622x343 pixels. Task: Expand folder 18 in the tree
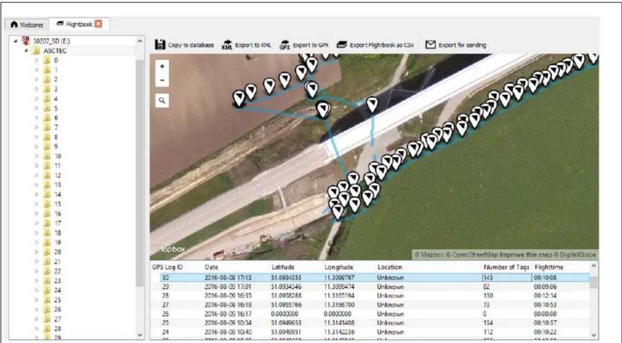pos(37,233)
